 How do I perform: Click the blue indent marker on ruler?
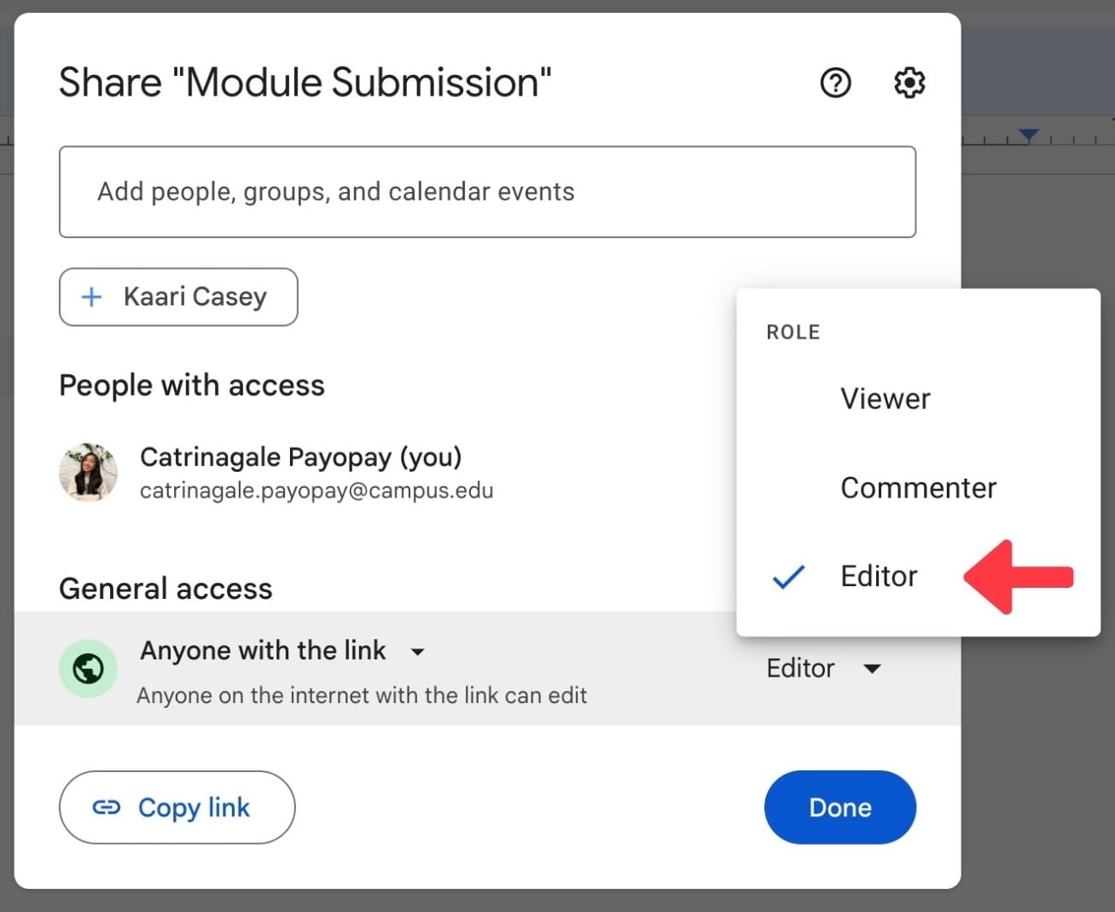(1028, 136)
